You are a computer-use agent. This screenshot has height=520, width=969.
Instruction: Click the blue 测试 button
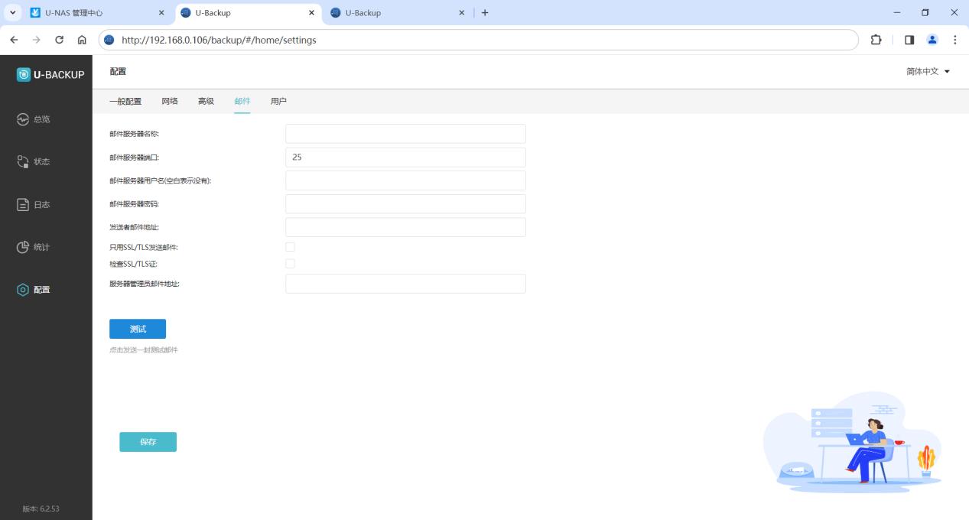(x=138, y=329)
